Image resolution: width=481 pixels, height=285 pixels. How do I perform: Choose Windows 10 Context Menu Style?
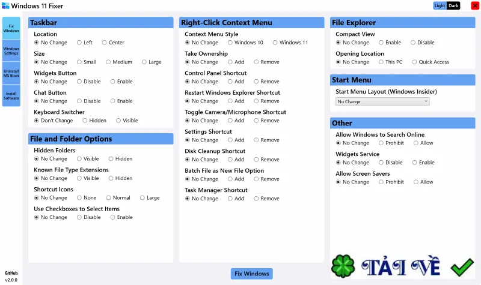click(x=245, y=43)
